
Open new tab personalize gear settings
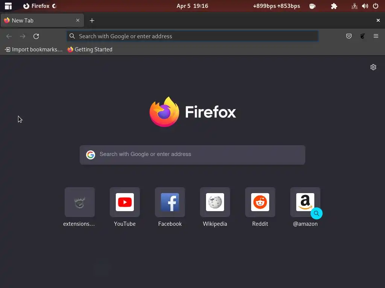click(373, 67)
